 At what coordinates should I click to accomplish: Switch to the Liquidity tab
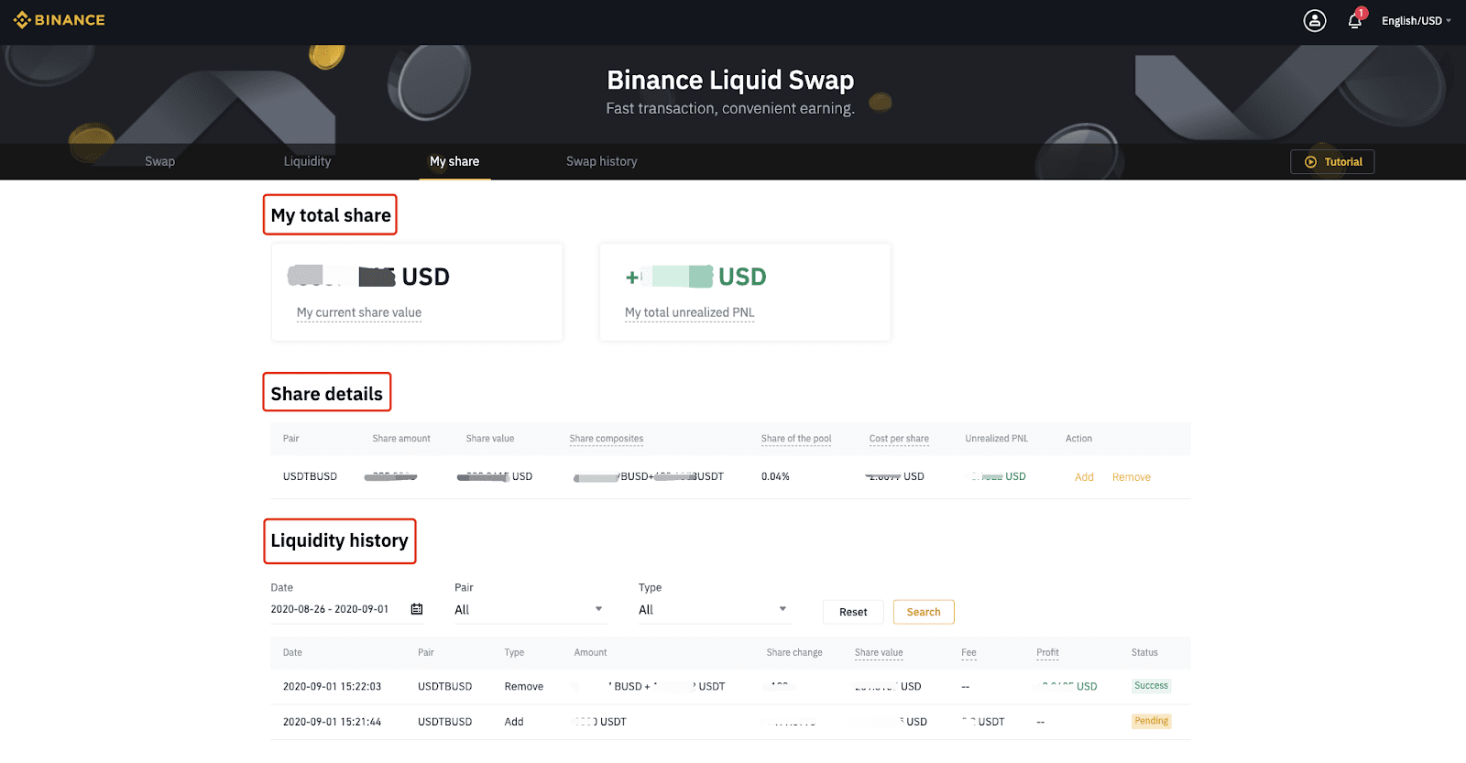pyautogui.click(x=307, y=161)
